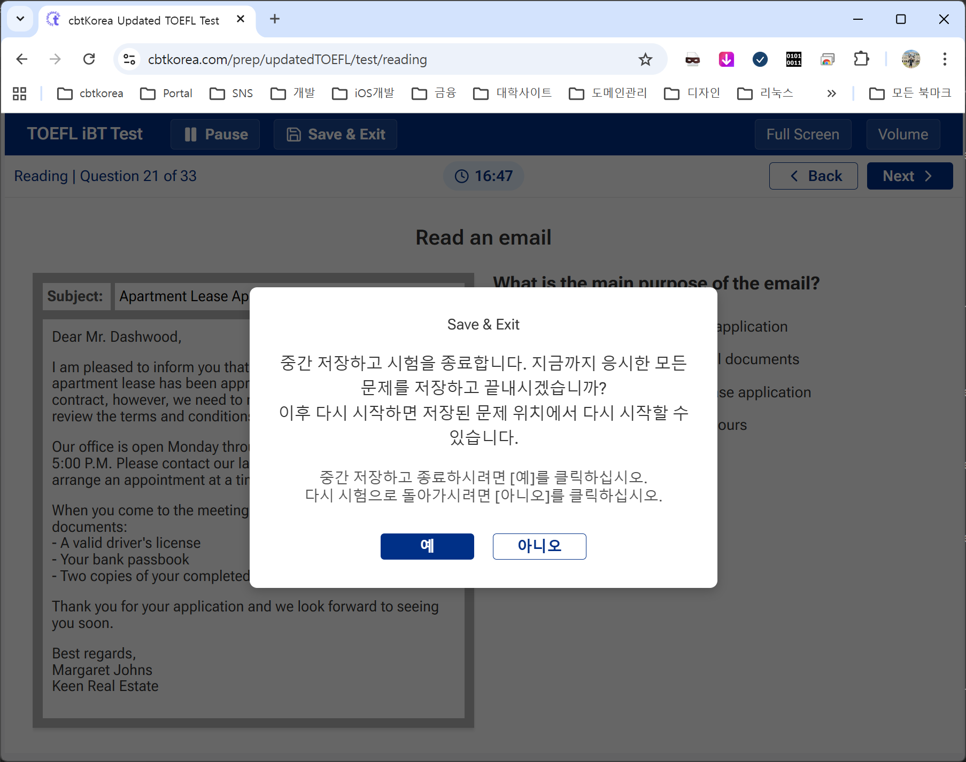966x762 pixels.
Task: Click the blue checkmark extension icon
Action: [760, 59]
